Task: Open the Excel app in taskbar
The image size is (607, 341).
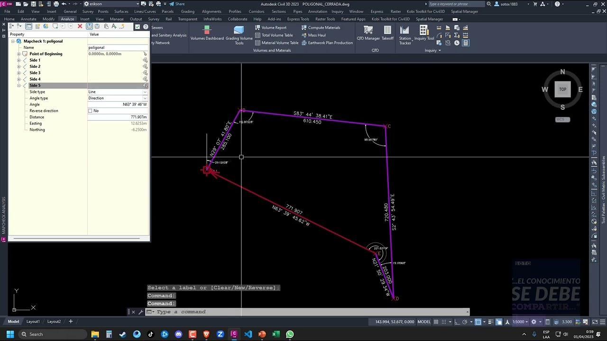Action: tap(276, 334)
